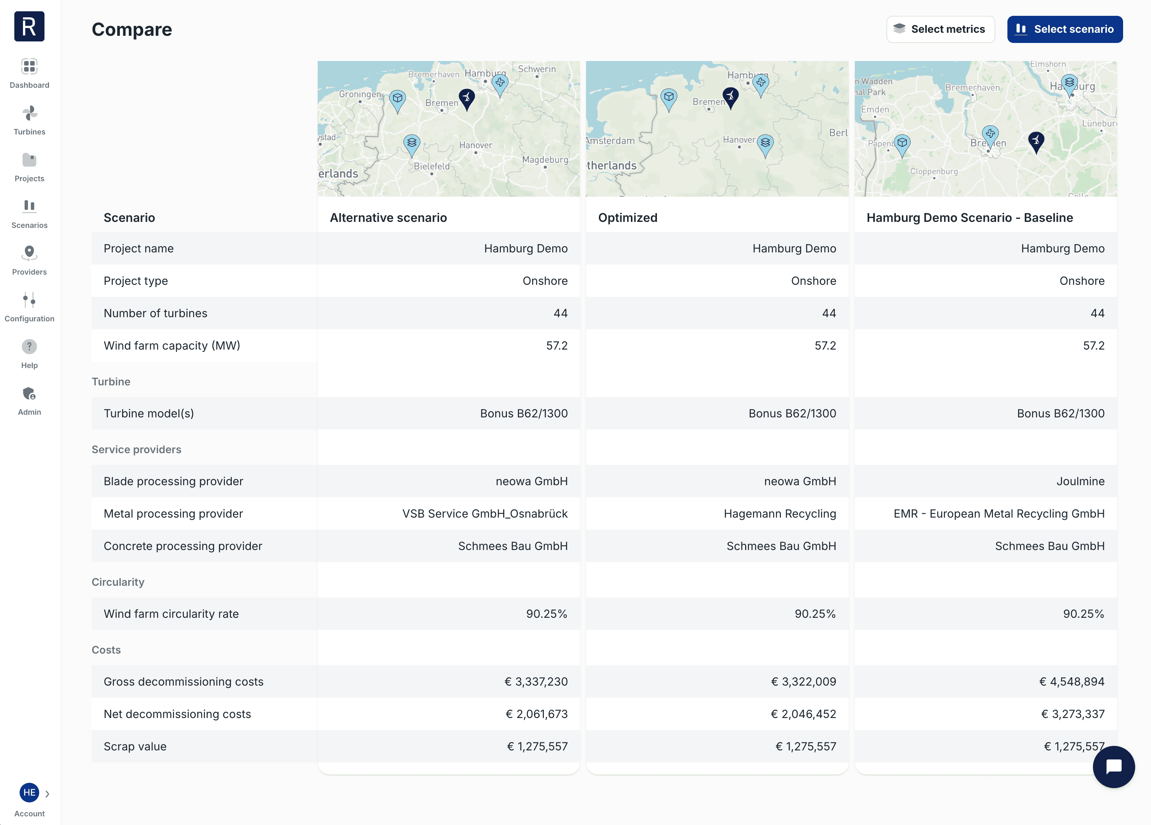Open Configuration settings in sidebar
This screenshot has height=825, width=1151.
click(x=29, y=300)
